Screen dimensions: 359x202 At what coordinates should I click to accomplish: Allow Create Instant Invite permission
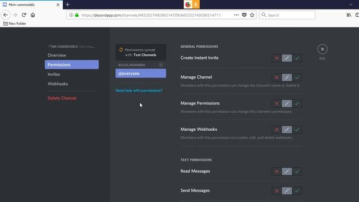297,58
